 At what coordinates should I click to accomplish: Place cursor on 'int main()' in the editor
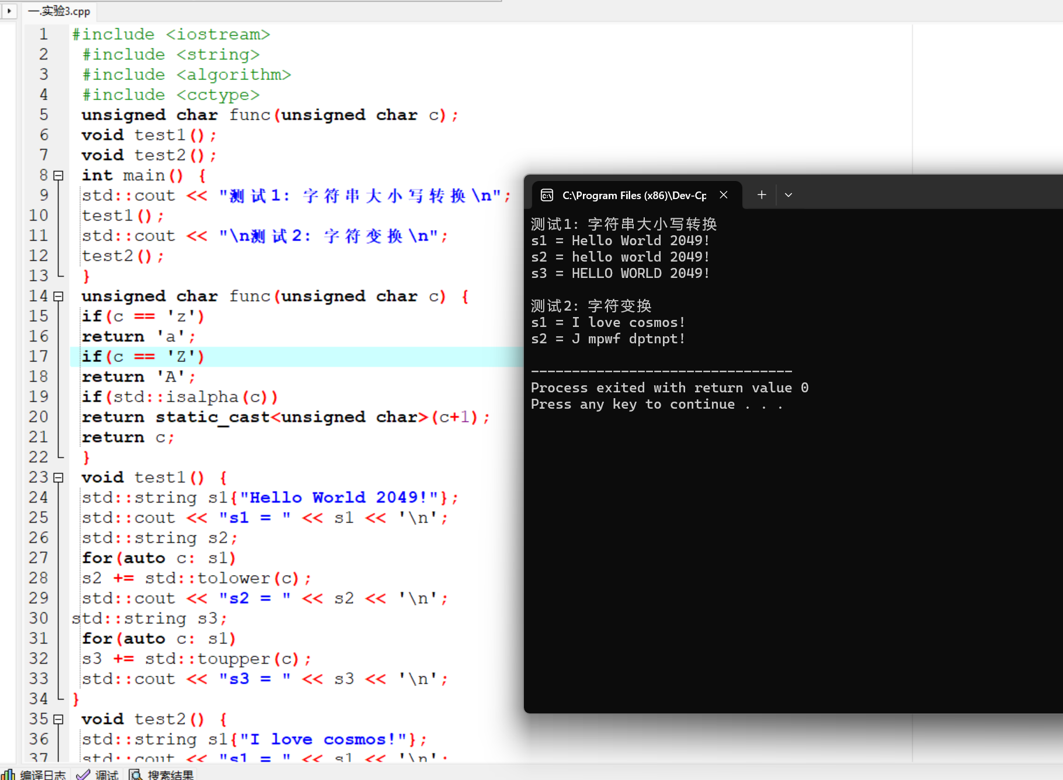[x=132, y=176]
